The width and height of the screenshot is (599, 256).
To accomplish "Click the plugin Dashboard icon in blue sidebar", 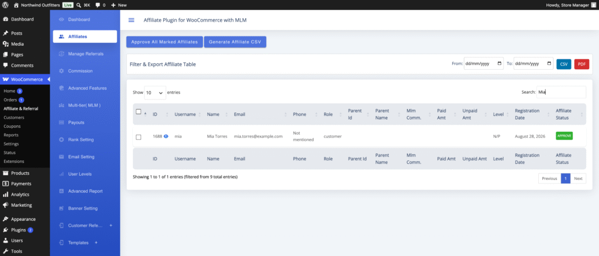I will (x=61, y=19).
